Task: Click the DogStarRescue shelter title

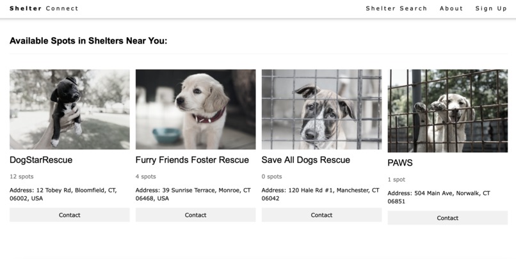Action: [x=41, y=160]
